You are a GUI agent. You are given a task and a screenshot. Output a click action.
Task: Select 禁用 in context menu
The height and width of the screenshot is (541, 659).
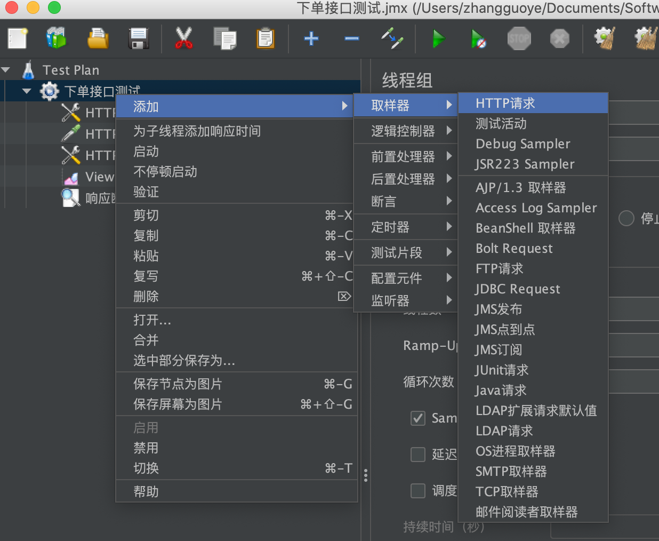point(237,448)
